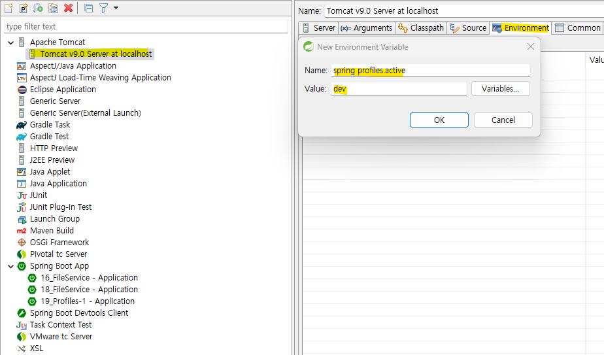Click the Gradle Task elephant icon

(22, 125)
